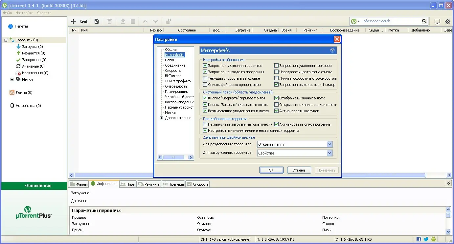
Task: Click the Отмена button
Action: (299, 170)
